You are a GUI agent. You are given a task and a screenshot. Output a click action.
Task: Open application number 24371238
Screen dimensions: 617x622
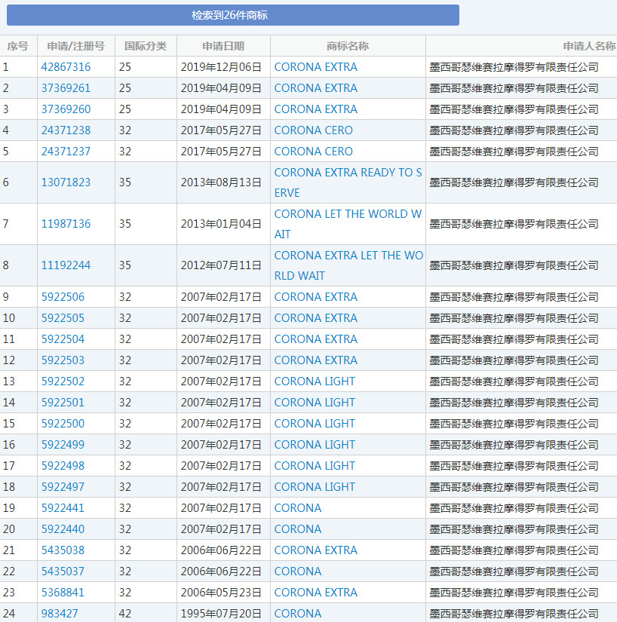pyautogui.click(x=66, y=130)
